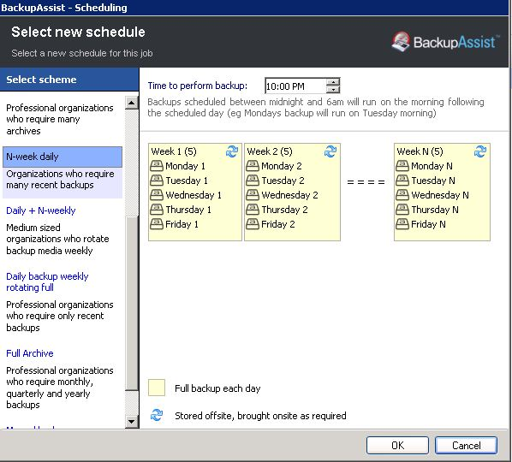Click the full backup yellow legend swatch
512x462 pixels.
pyautogui.click(x=157, y=388)
